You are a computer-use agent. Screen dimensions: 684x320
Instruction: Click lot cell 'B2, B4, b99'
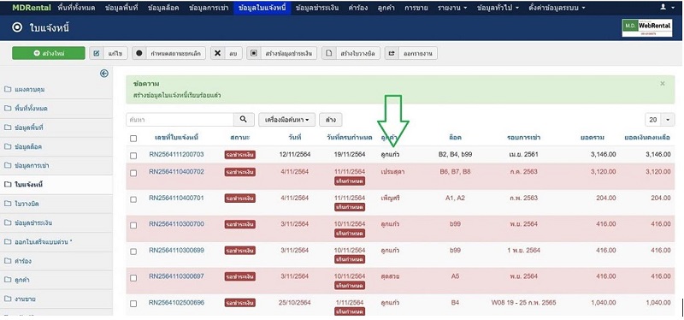click(x=455, y=154)
